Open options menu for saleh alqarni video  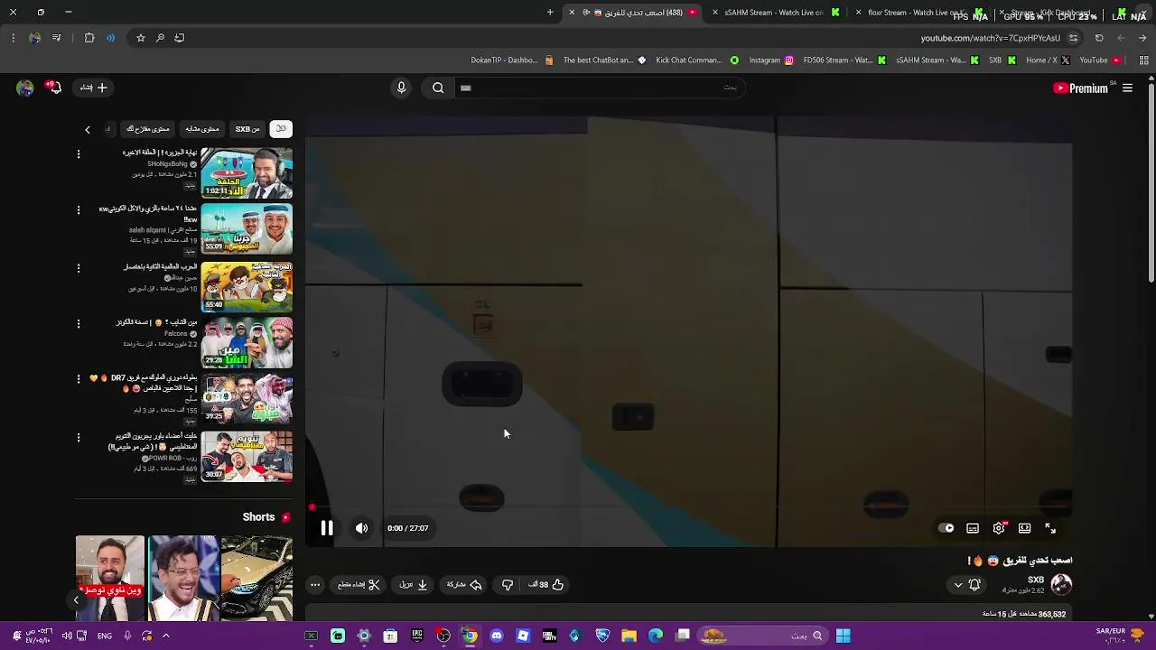click(79, 210)
